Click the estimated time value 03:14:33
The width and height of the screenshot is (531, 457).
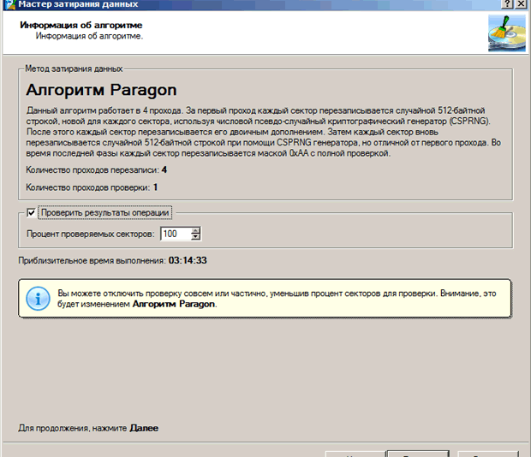(188, 260)
